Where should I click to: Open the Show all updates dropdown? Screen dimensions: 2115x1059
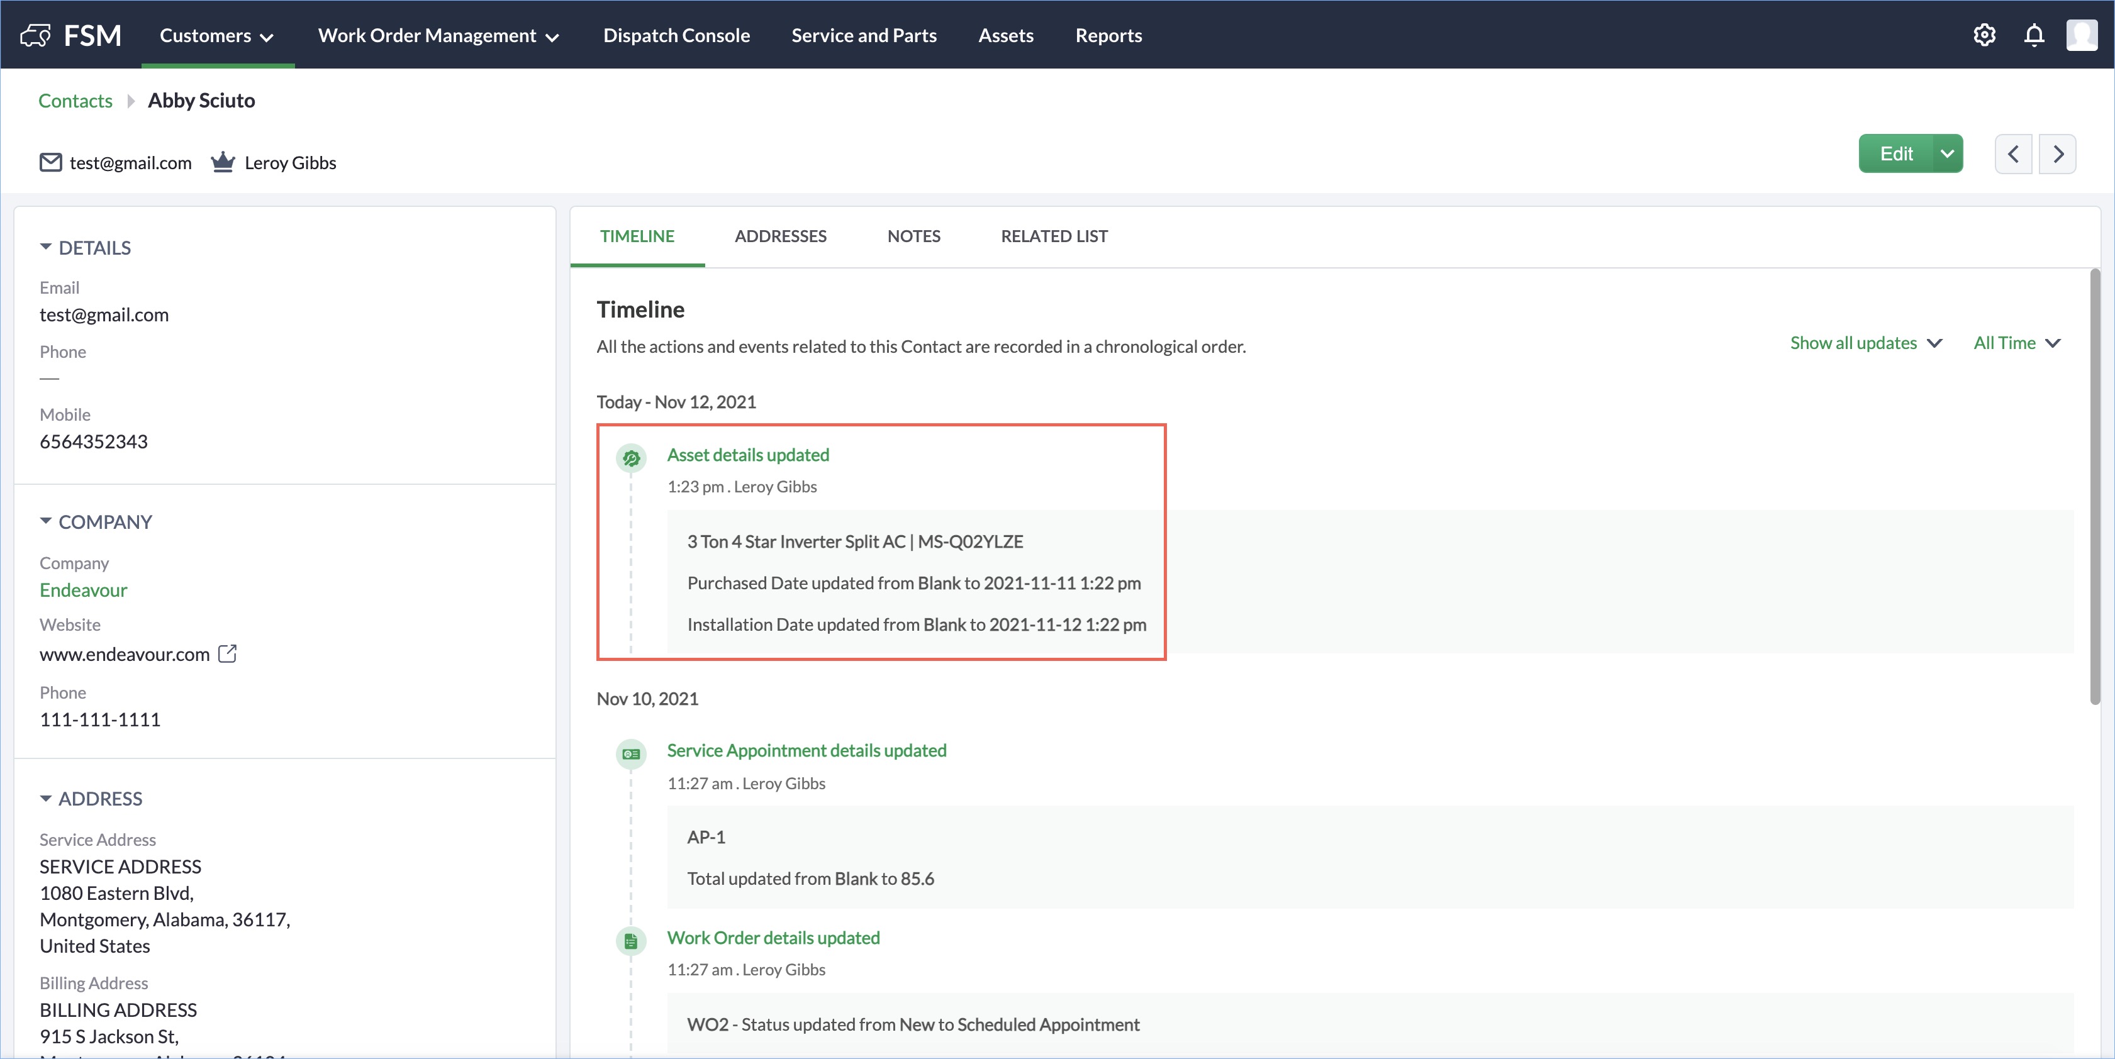(x=1865, y=343)
